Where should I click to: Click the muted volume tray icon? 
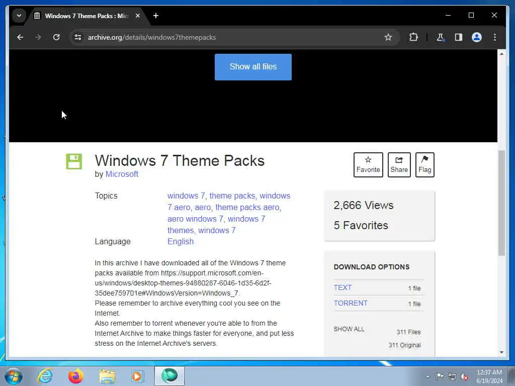(464, 377)
